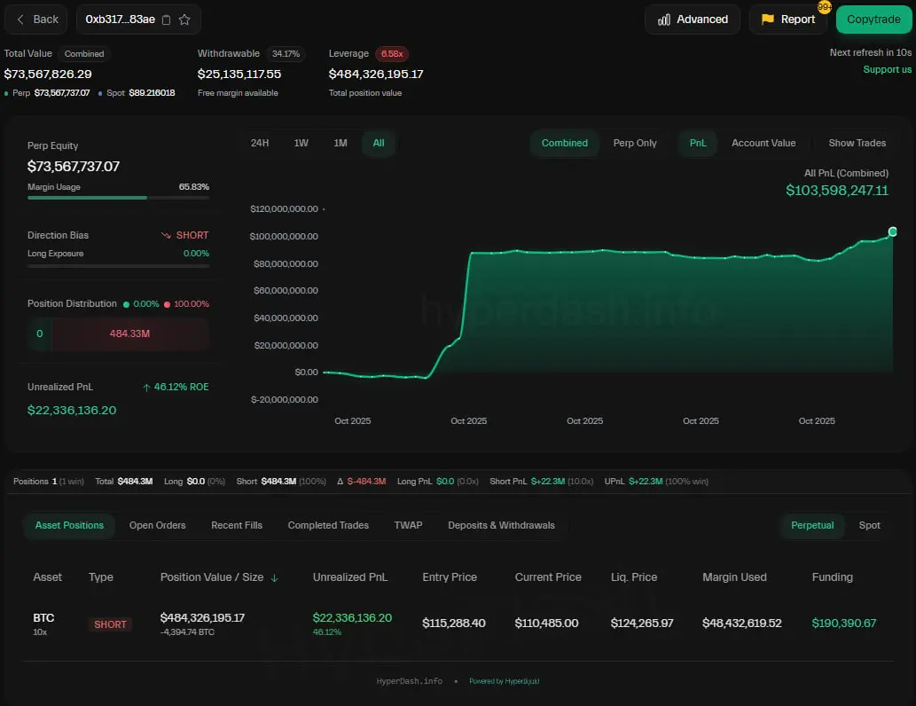Screen dimensions: 916x706
Task: Select the 24H time range
Action: tap(260, 143)
